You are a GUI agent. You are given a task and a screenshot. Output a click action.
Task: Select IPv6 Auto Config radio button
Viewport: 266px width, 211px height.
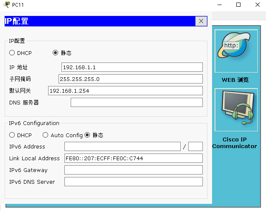point(45,135)
